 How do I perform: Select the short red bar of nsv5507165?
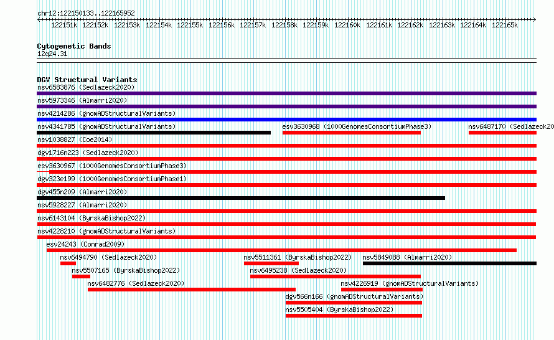tap(81, 276)
